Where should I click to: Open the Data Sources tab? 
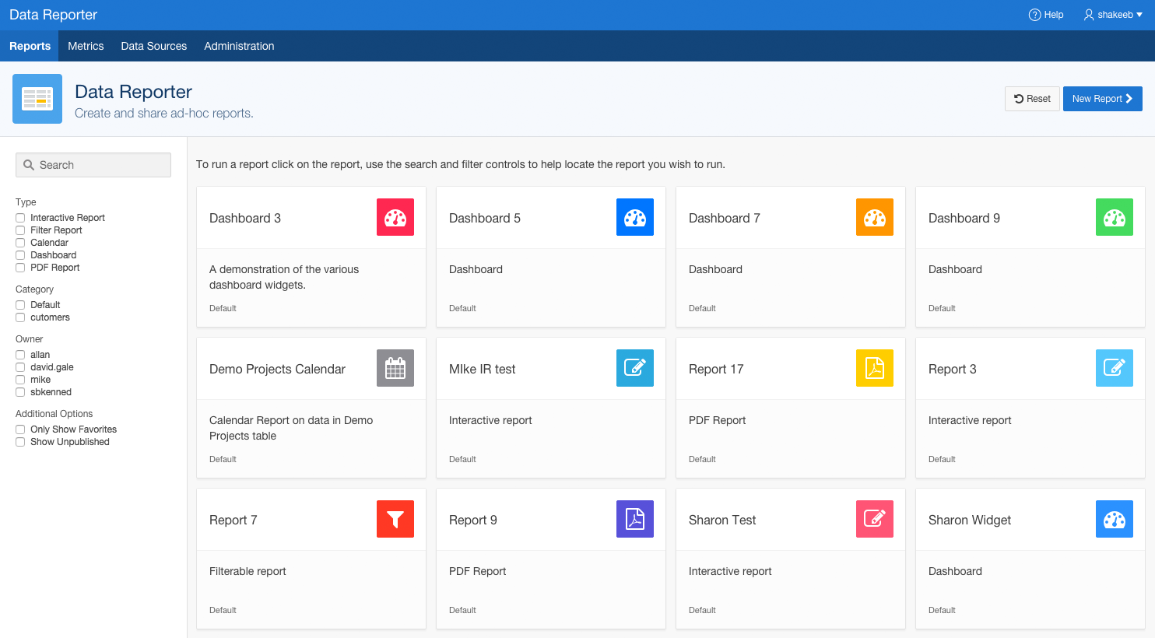(x=154, y=46)
